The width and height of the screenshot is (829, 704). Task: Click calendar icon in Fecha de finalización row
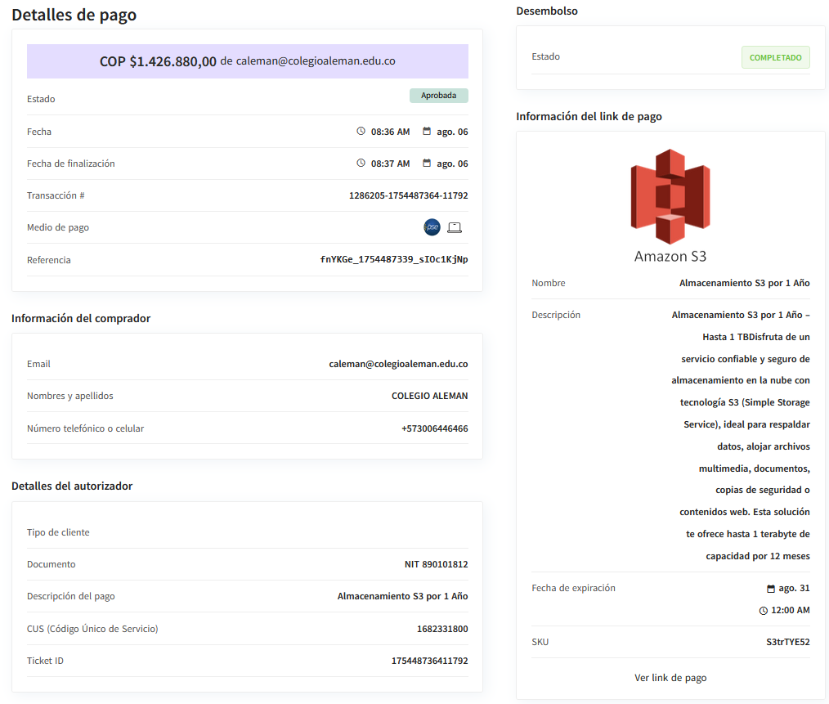click(427, 163)
